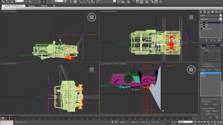Open the Material Editor
The width and height of the screenshot is (223, 125).
pos(147,2)
